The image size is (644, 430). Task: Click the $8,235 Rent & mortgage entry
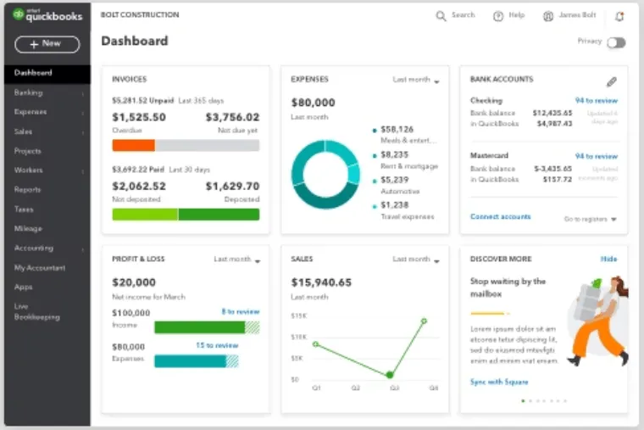tap(405, 160)
